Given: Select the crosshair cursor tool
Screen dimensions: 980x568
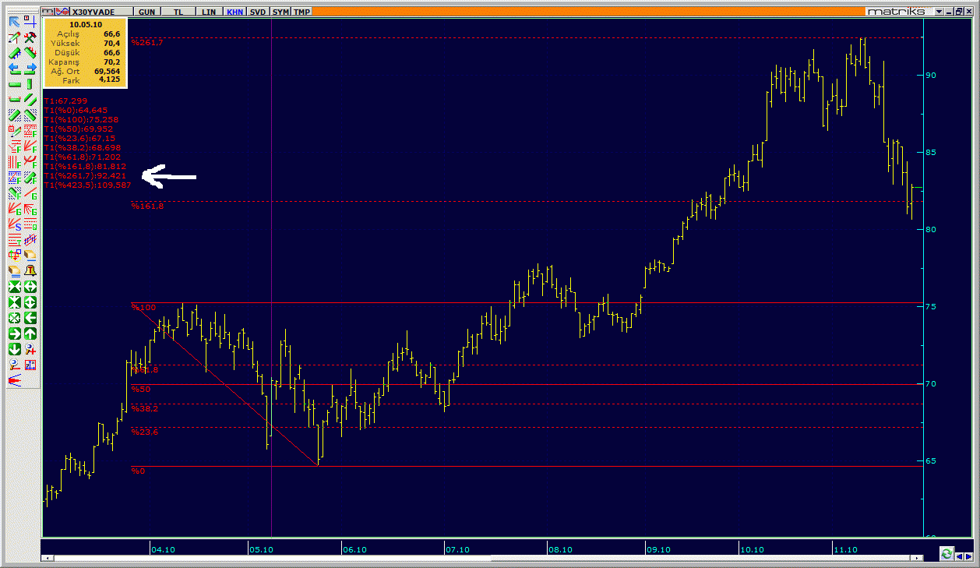Looking at the screenshot, I should pos(30,21).
